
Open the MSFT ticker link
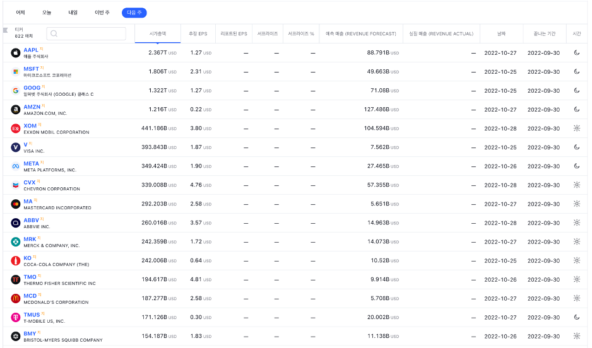32,69
